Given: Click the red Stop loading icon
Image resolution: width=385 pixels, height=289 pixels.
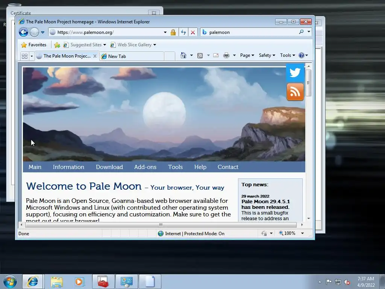Looking at the screenshot, I should click(193, 32).
